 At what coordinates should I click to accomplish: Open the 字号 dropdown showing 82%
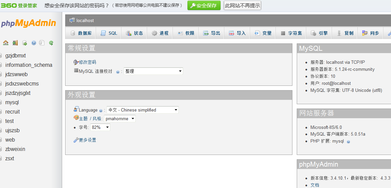tap(100, 127)
